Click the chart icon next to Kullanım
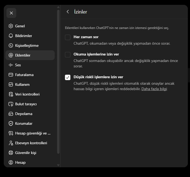Image resolution: width=190 pixels, height=177 pixels. pyautogui.click(x=11, y=84)
